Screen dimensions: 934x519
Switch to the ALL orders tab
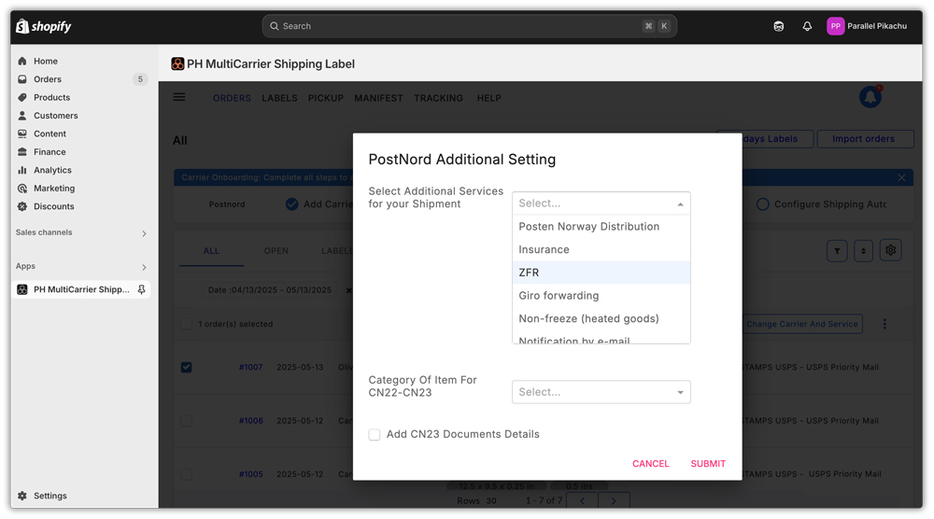coord(211,251)
